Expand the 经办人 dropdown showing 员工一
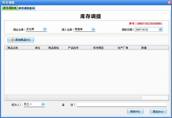The width and height of the screenshot is (172, 118). tap(43, 104)
